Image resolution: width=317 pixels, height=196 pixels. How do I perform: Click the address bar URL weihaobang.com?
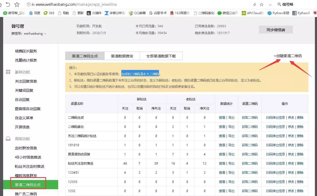pyautogui.click(x=76, y=4)
